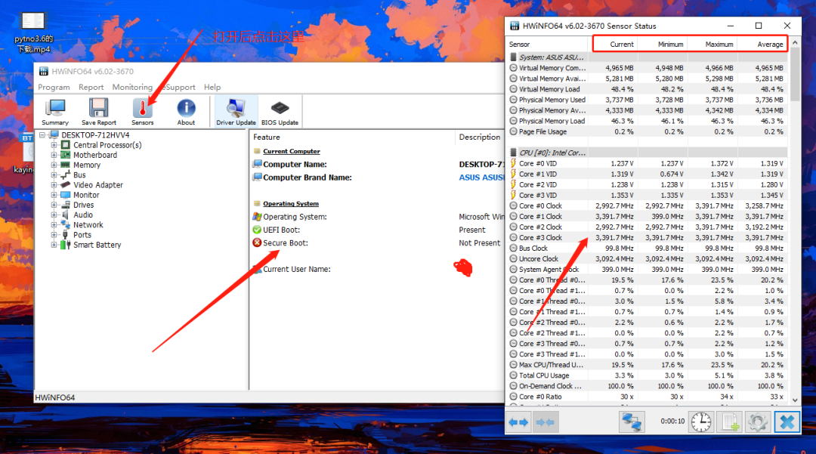The width and height of the screenshot is (816, 454).
Task: Click the HWiNFO64 Sensor Status title icon
Action: [515, 26]
